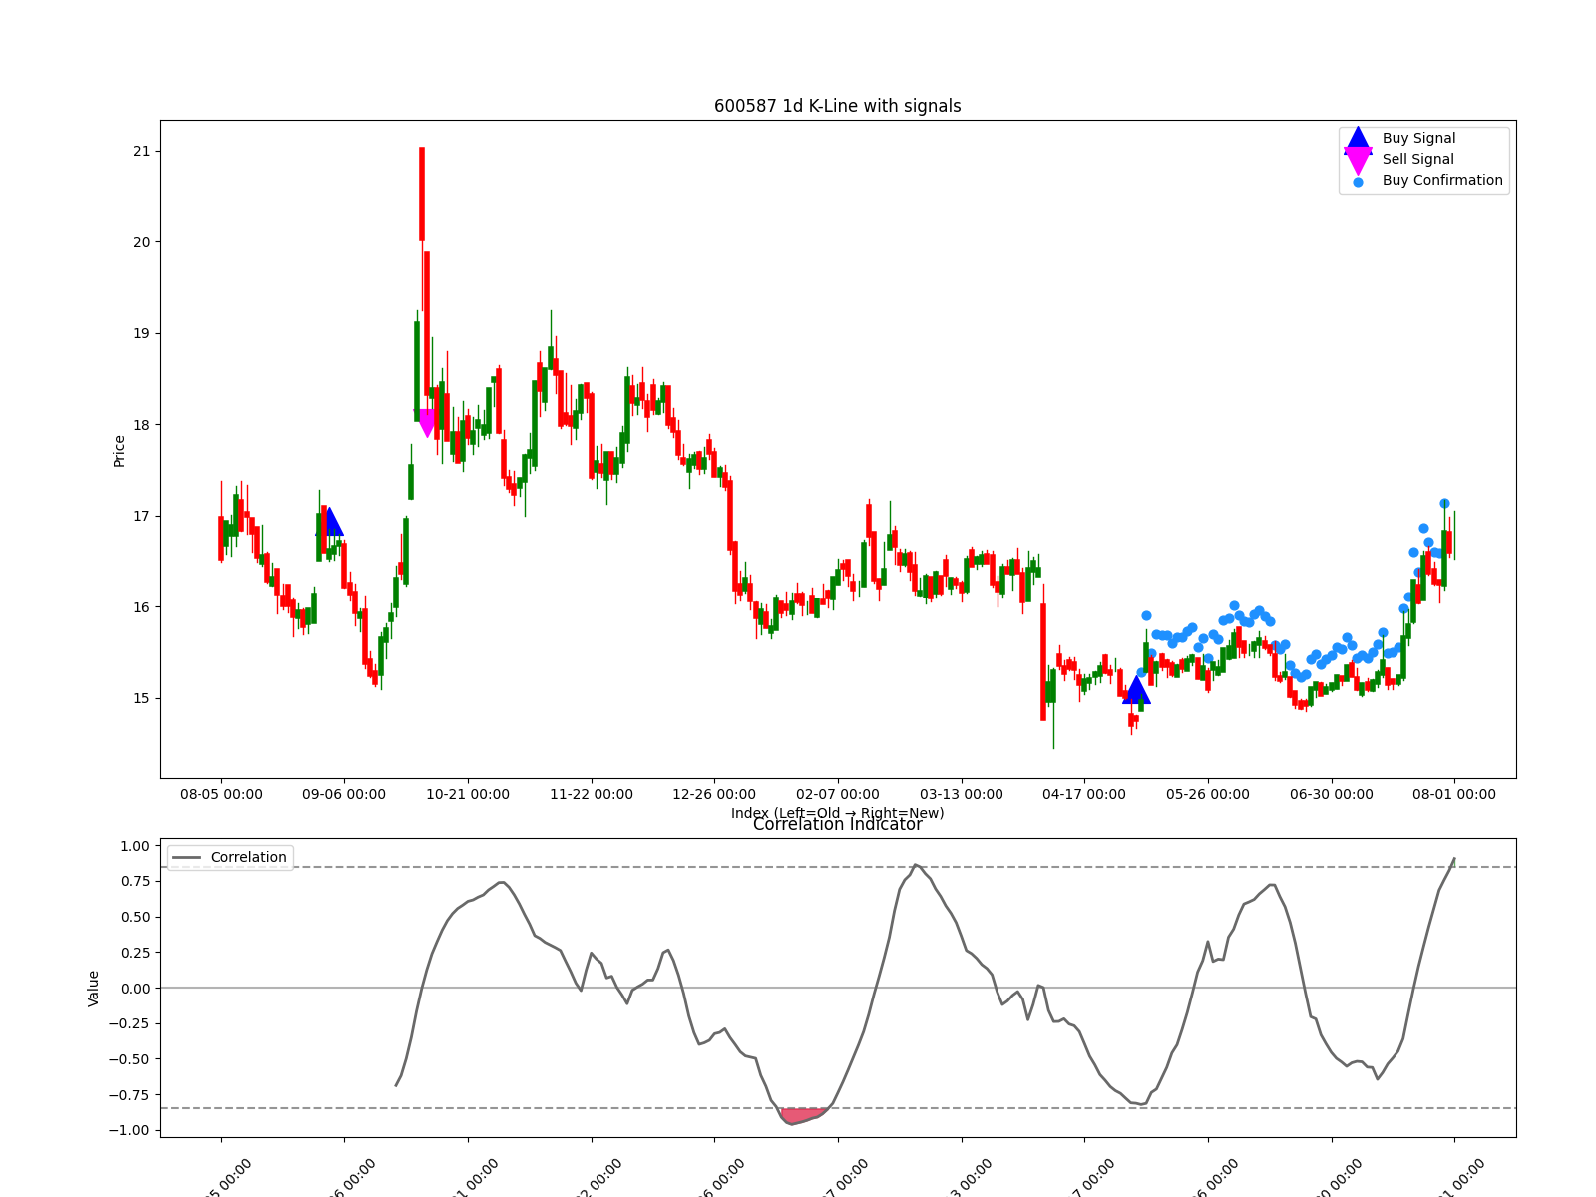Click the 'Value' y-axis label
Image resolution: width=1596 pixels, height=1197 pixels.
click(94, 989)
